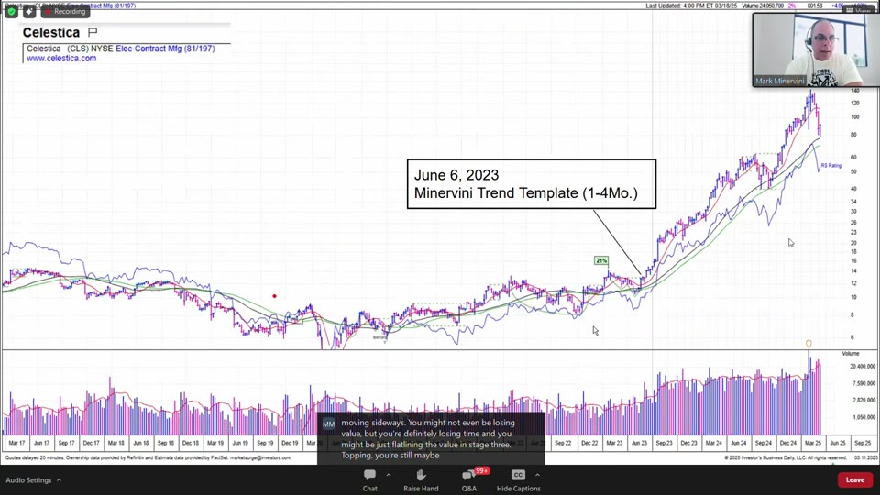
Task: Click the Sep 22 date axis label
Action: pyautogui.click(x=563, y=443)
